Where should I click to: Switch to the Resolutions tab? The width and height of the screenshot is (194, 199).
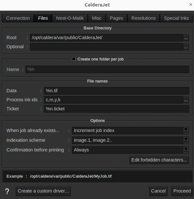[144, 18]
